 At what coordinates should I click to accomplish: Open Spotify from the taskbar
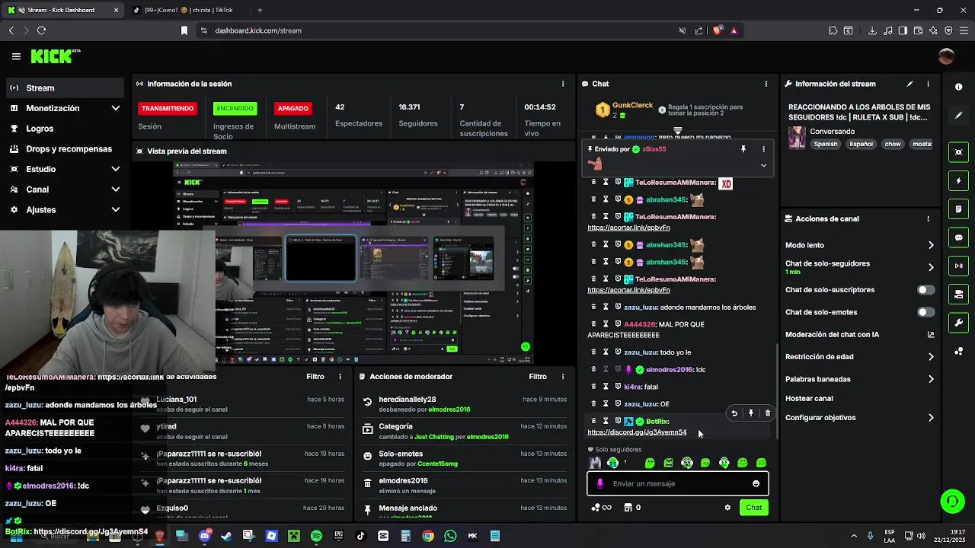point(316,536)
